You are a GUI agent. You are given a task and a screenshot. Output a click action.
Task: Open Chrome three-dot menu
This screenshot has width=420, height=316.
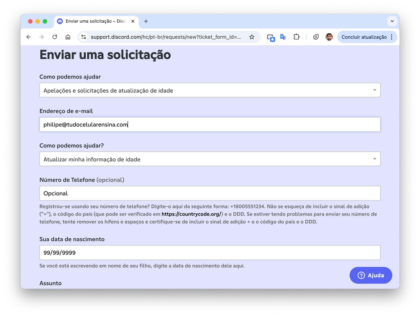coord(391,37)
